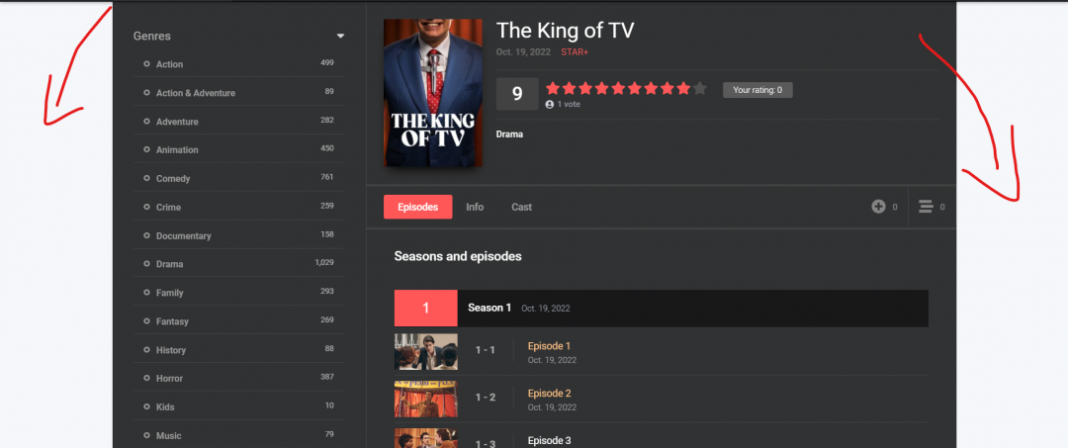Select the Episodes tab
Viewport: 1068px width, 448px height.
[x=417, y=207]
